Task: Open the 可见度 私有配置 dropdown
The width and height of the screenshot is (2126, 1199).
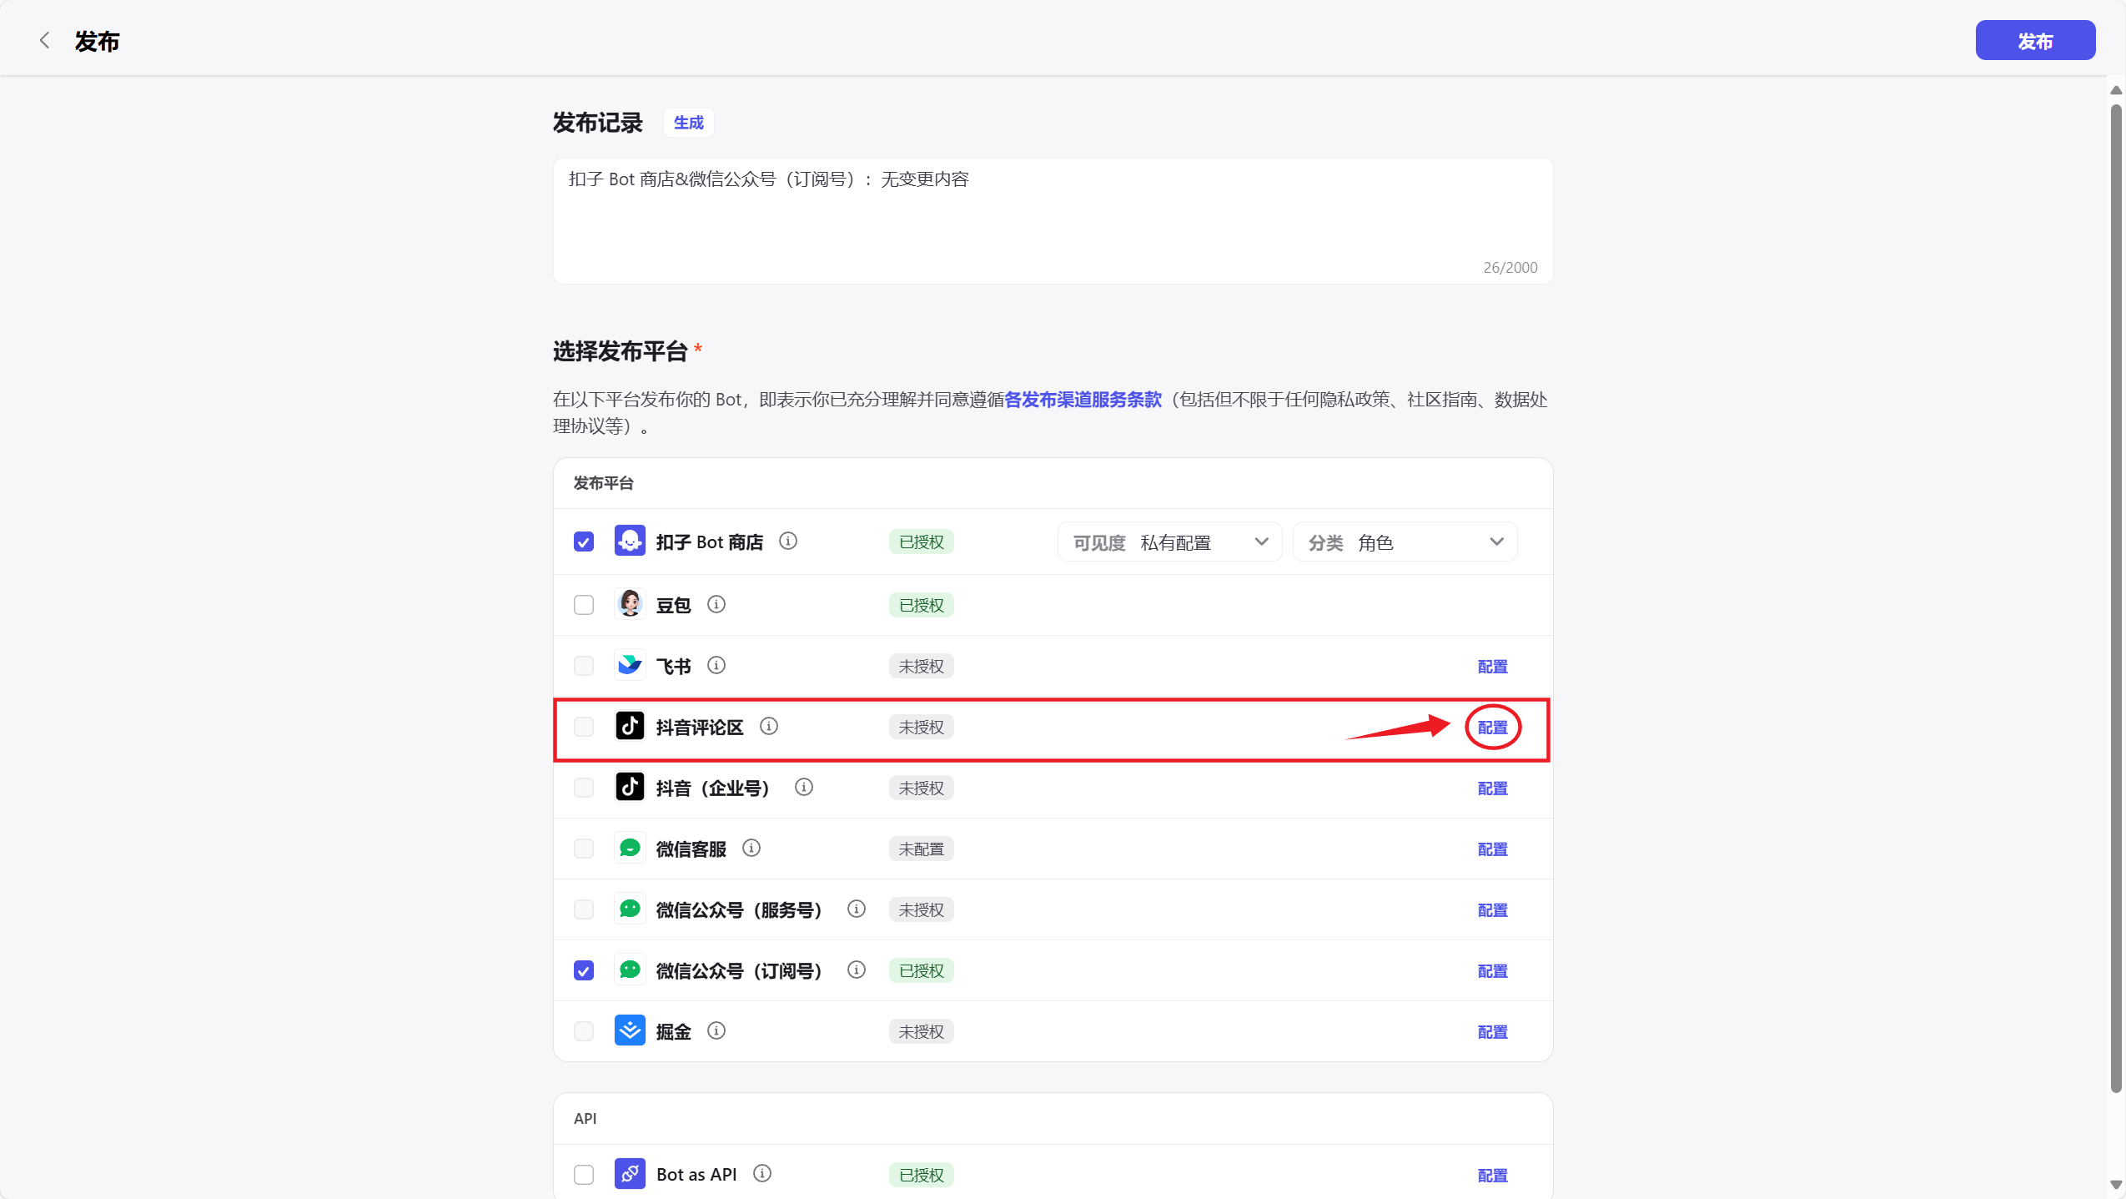Action: point(1169,542)
